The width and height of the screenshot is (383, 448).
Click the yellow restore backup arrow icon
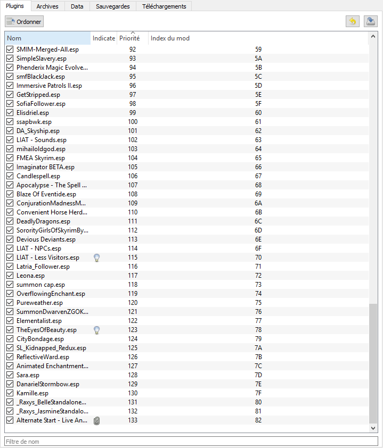(353, 21)
